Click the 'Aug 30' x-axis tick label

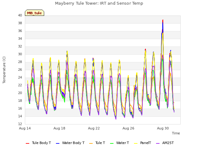click(x=163, y=128)
